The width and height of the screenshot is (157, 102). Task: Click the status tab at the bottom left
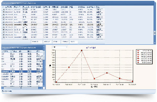pos(7,91)
